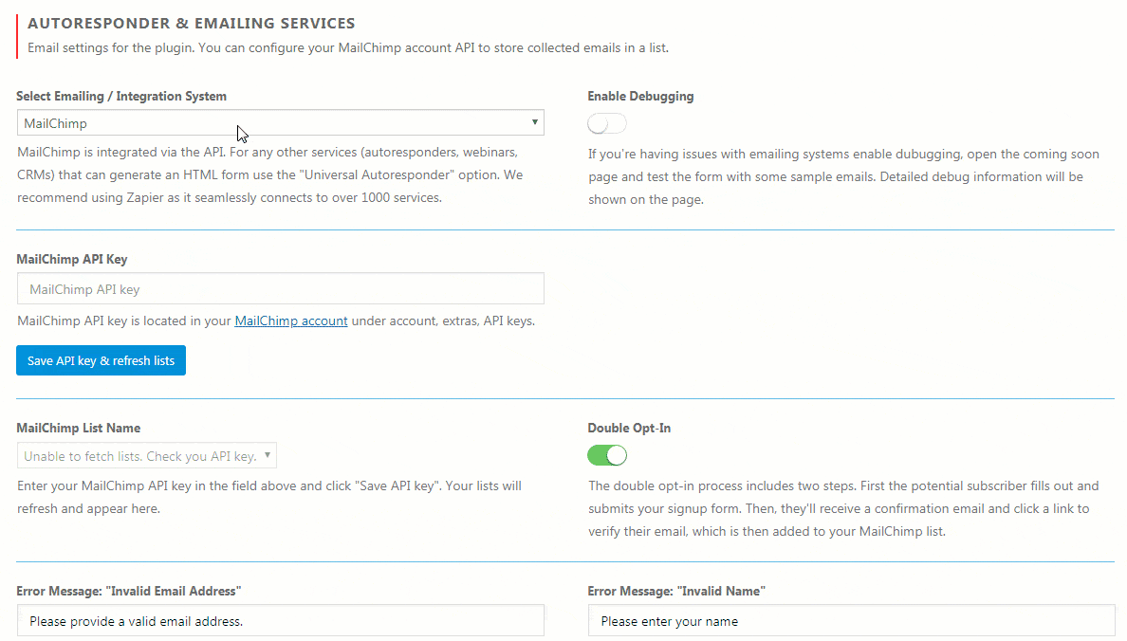
Task: Click the 'Enter your MailChimp API key' list help text
Action: tap(269, 497)
